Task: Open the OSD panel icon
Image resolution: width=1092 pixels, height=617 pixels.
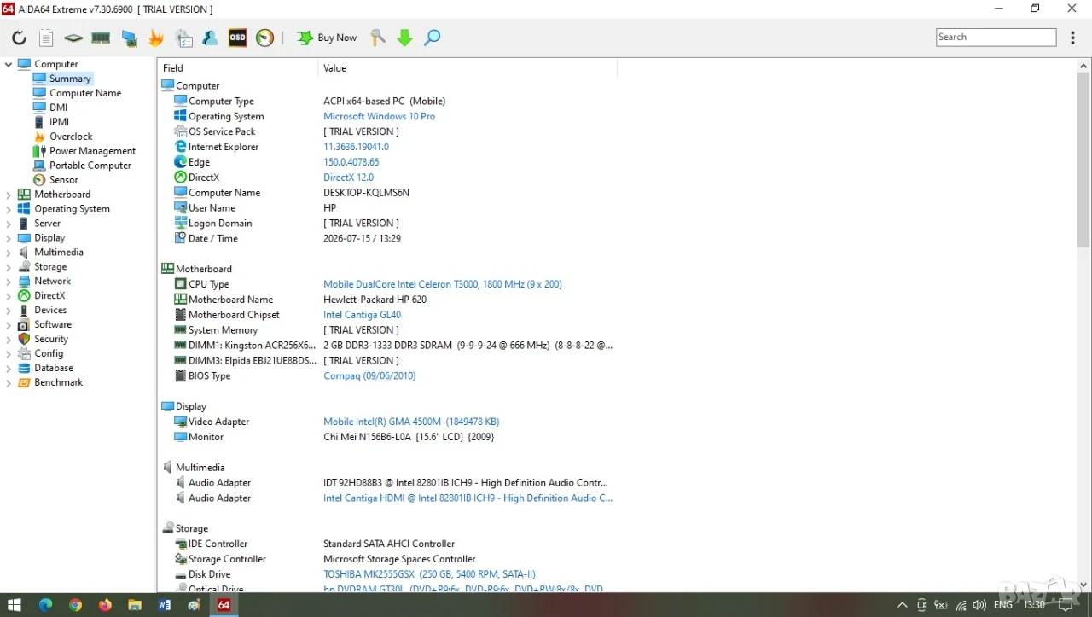Action: (x=238, y=38)
